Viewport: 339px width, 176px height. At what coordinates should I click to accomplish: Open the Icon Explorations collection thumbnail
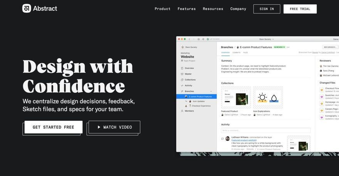[x=268, y=97]
